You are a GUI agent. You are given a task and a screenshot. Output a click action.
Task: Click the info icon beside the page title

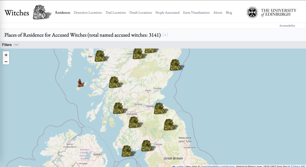click(165, 35)
